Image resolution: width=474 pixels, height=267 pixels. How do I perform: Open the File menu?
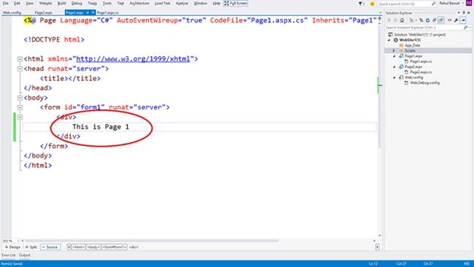pos(5,4)
